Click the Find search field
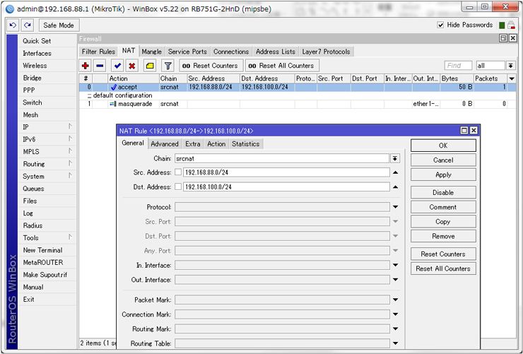This screenshot has width=523, height=354. coord(458,66)
